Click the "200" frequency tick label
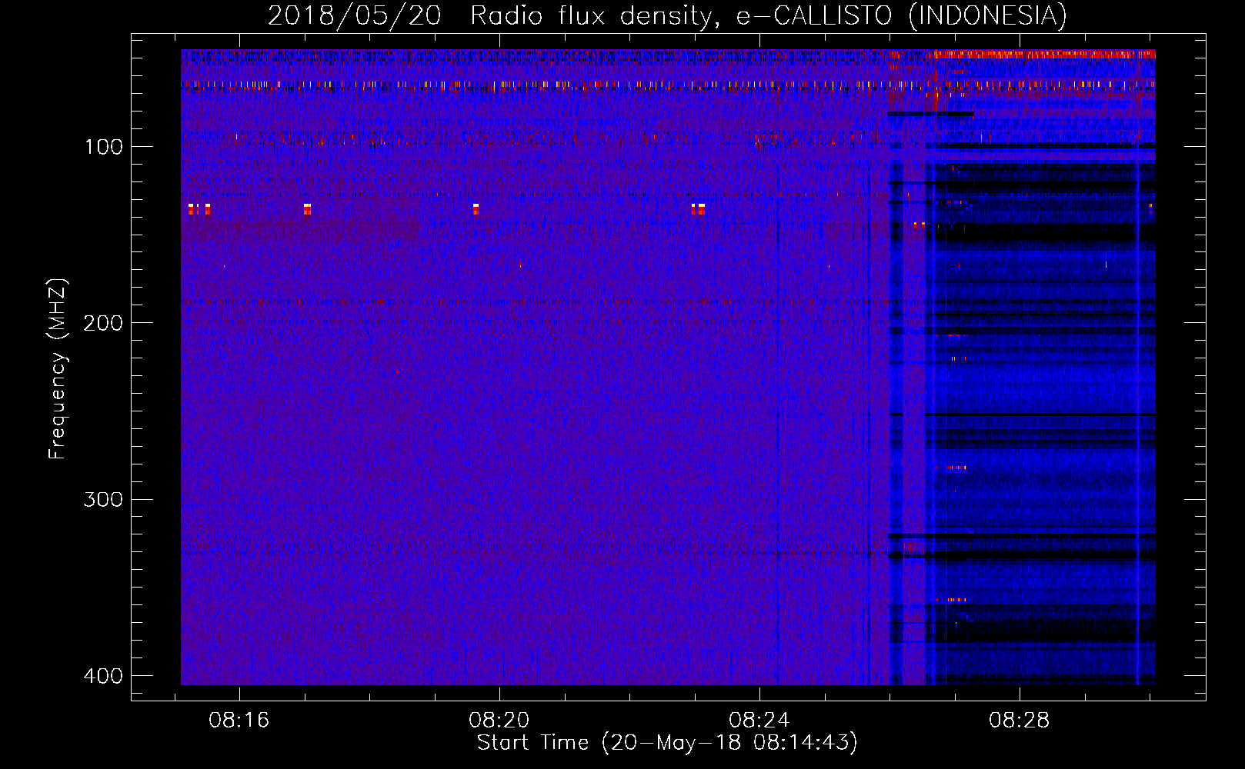 (x=103, y=323)
